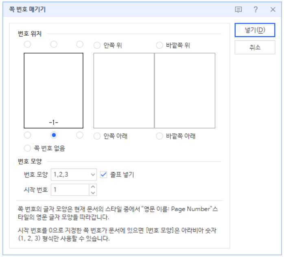Select top-center page number position
284x257 pixels.
pyautogui.click(x=54, y=44)
